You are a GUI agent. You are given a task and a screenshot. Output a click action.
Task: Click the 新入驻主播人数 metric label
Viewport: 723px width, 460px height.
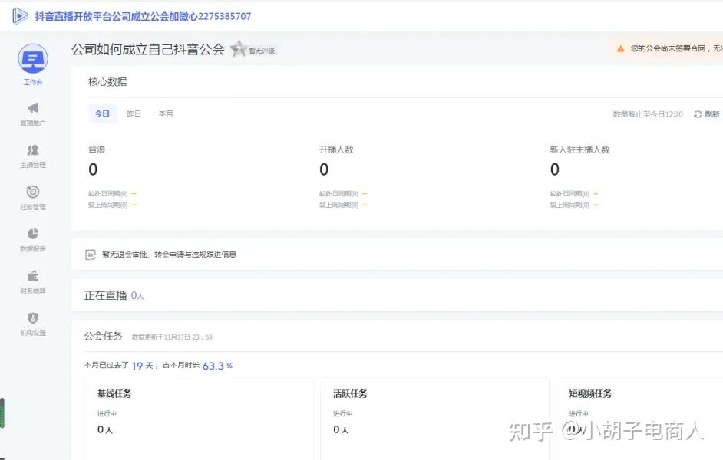click(580, 149)
